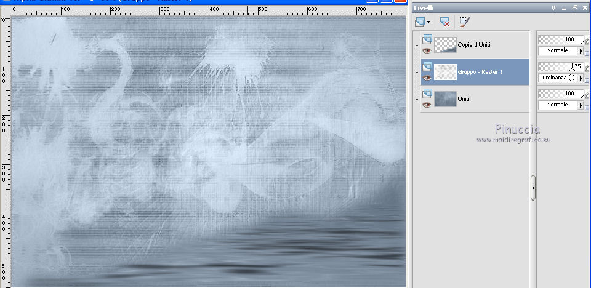Click the Gruppo - Raster 1 layer type icon
The width and height of the screenshot is (591, 288).
427,66
